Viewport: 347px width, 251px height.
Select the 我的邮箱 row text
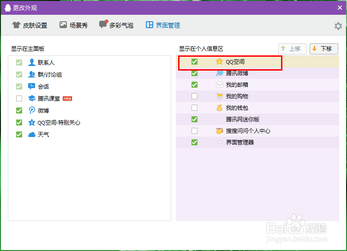pyautogui.click(x=237, y=85)
